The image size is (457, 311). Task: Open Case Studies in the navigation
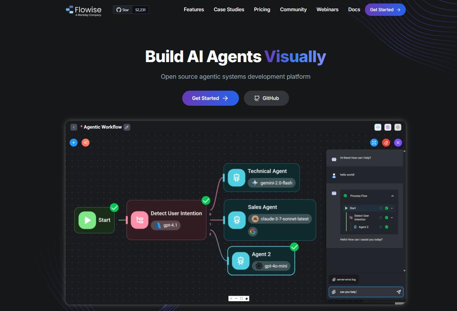(x=229, y=10)
